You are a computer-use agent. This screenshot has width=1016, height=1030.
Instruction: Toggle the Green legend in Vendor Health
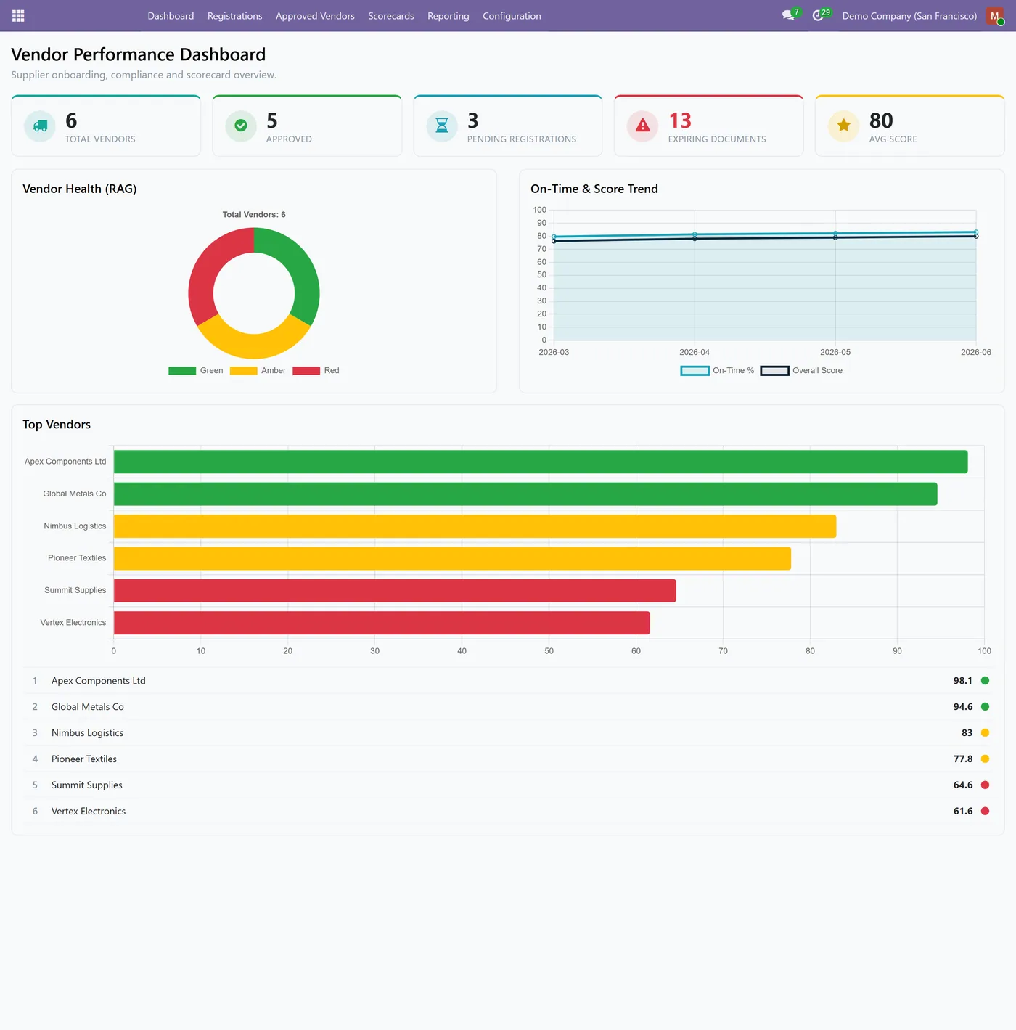pyautogui.click(x=196, y=370)
